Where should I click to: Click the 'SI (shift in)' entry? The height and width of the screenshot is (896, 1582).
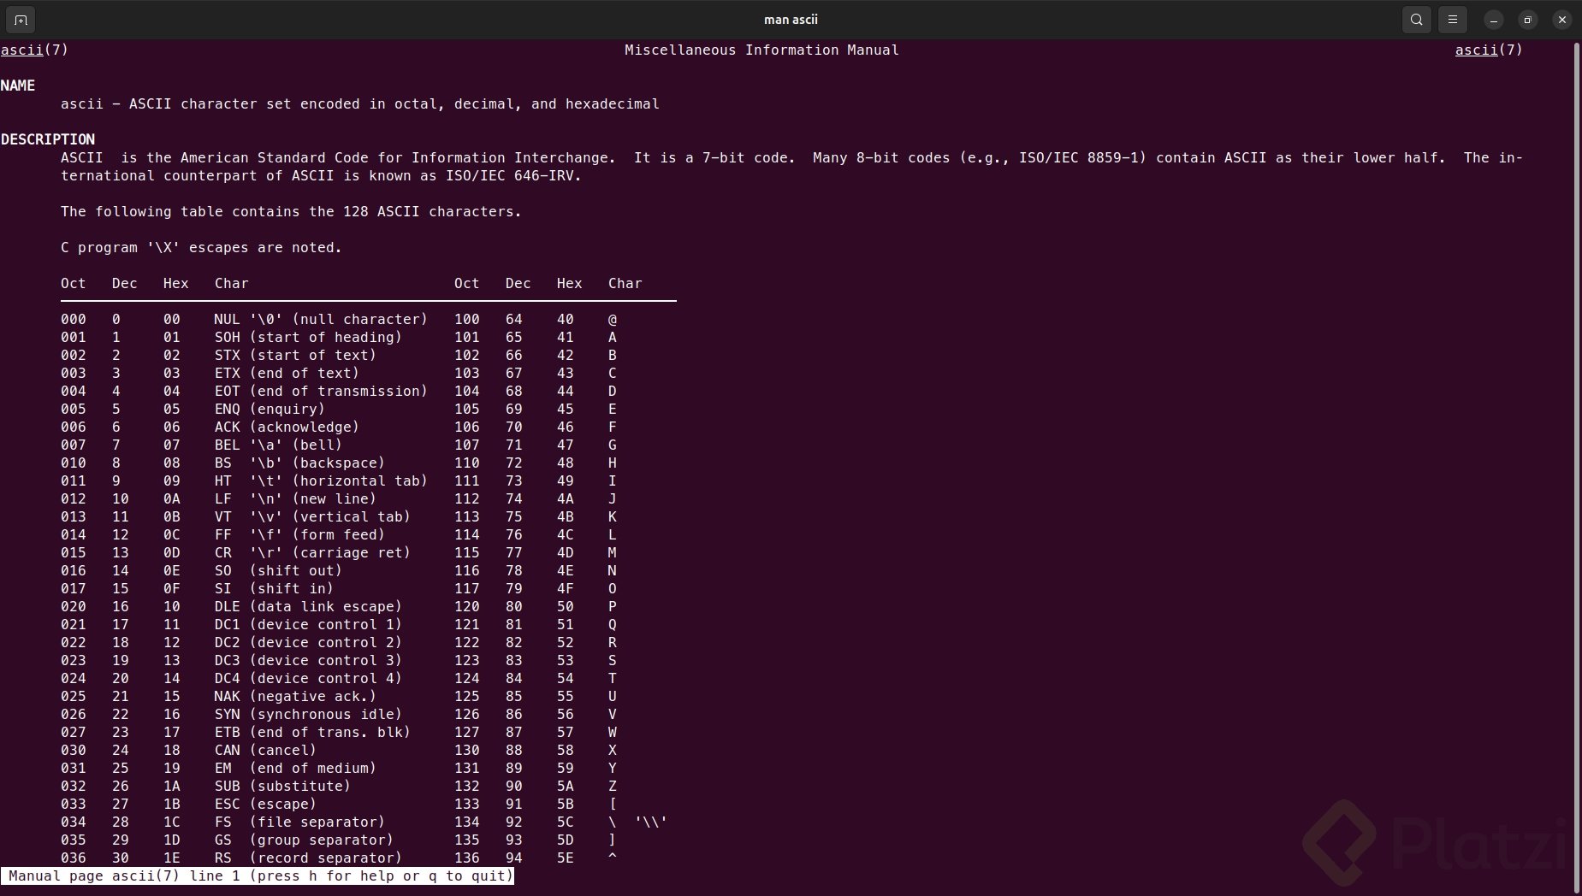(274, 589)
